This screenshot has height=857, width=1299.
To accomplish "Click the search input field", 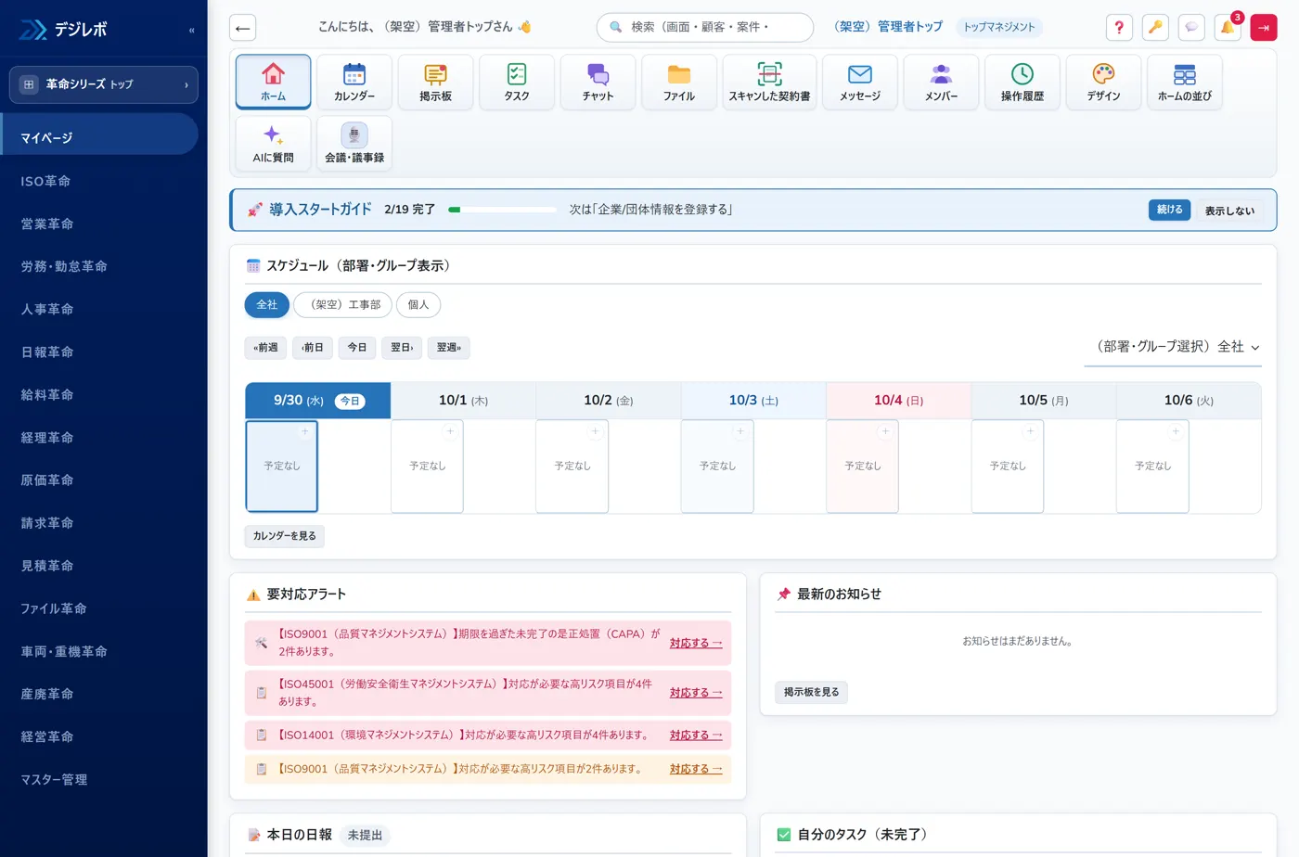I will pos(705,28).
